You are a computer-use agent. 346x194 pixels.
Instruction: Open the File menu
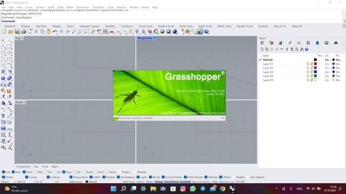(x=4, y=7)
